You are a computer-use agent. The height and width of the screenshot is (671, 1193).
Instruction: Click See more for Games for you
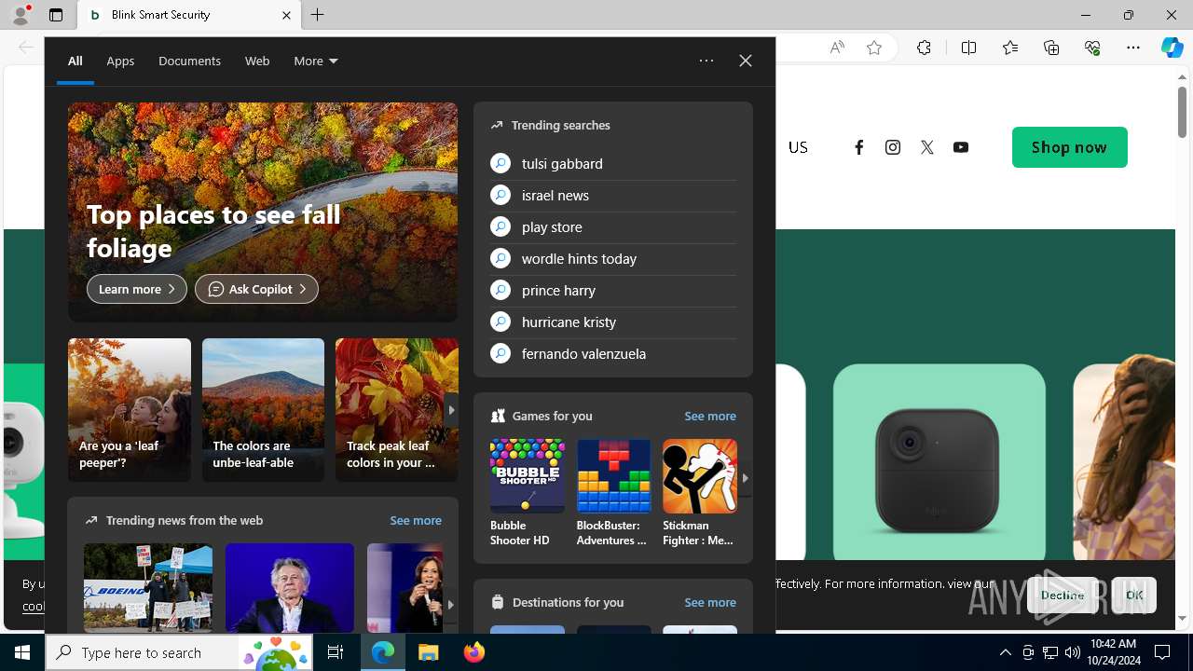pyautogui.click(x=710, y=416)
